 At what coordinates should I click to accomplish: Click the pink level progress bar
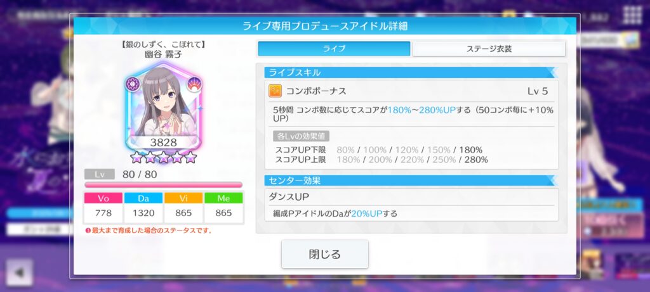pyautogui.click(x=163, y=185)
